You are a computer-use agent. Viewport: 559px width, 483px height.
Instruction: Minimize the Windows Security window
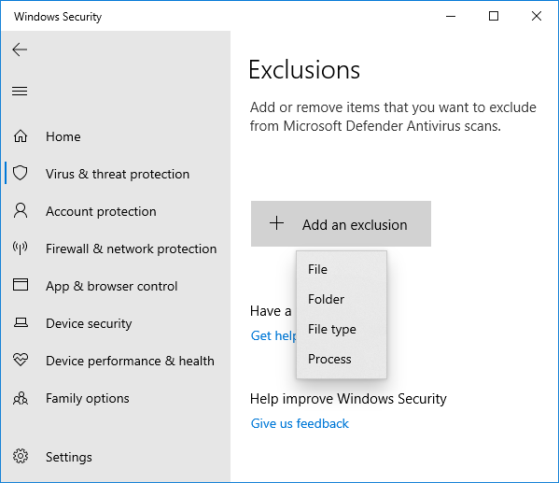[x=451, y=16]
